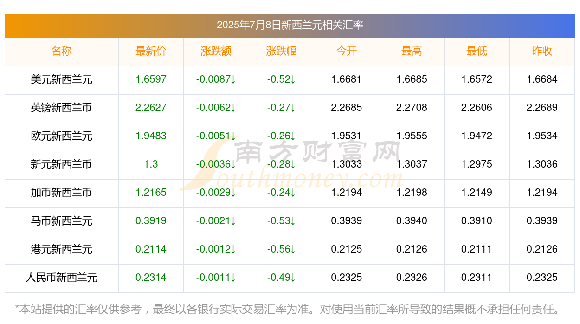Image resolution: width=580 pixels, height=324 pixels.
Task: Click change percent -0.26↓
Action: click(x=281, y=136)
